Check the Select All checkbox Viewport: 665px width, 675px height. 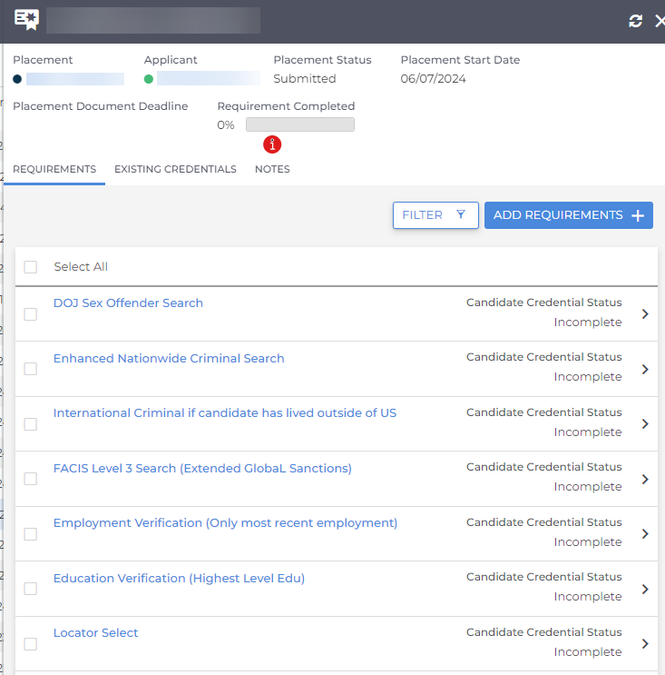31,267
